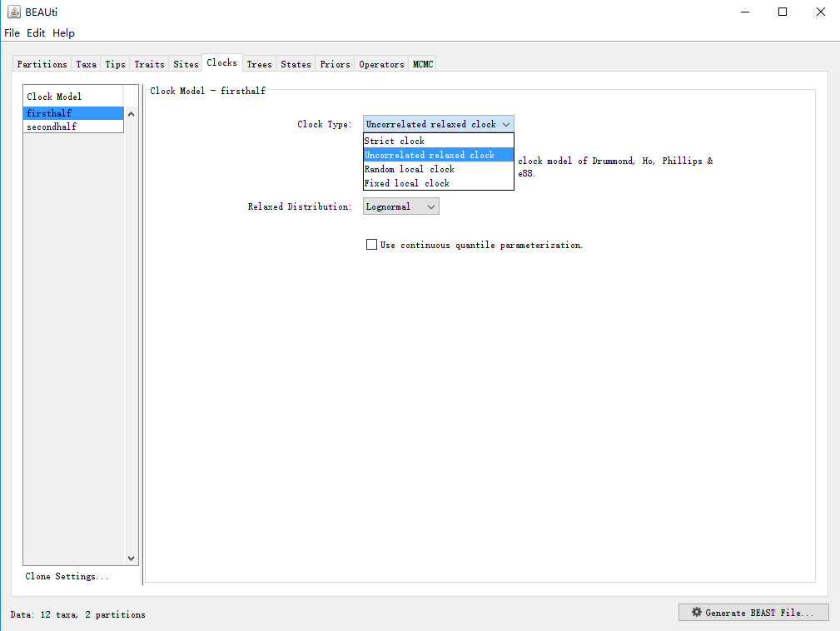Click the 'Clock Type:' label
The width and height of the screenshot is (840, 631).
tap(324, 124)
